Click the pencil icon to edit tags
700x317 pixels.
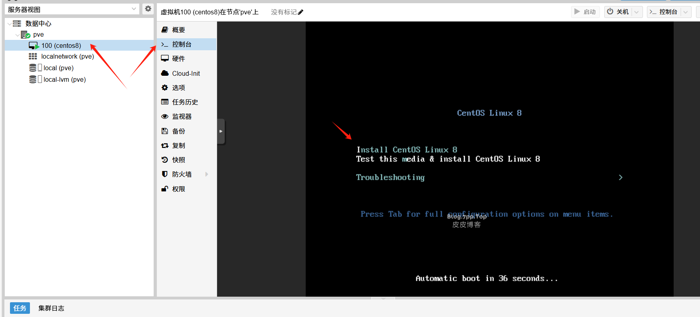[x=301, y=12]
